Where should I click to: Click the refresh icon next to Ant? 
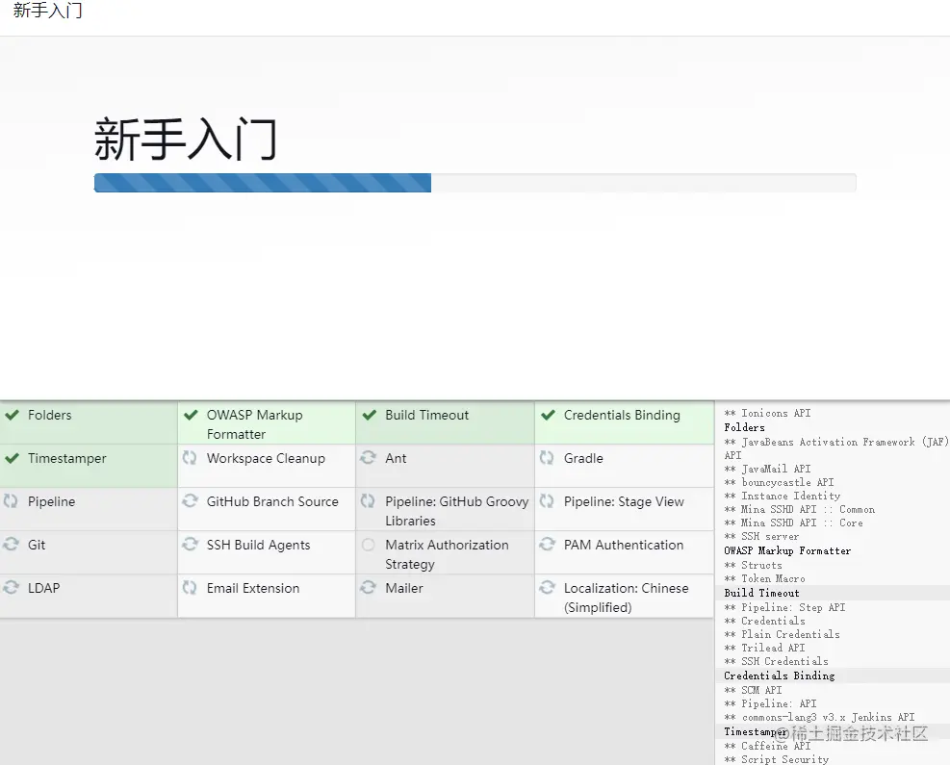point(369,457)
